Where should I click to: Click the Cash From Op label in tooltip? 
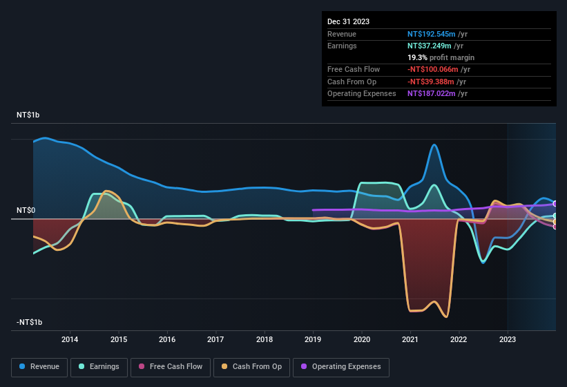pyautogui.click(x=352, y=82)
